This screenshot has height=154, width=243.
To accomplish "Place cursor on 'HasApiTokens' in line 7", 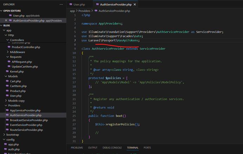I will 128,40.
